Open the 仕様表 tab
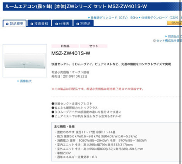Viewport: 182px width, 164px height. pos(62,23)
